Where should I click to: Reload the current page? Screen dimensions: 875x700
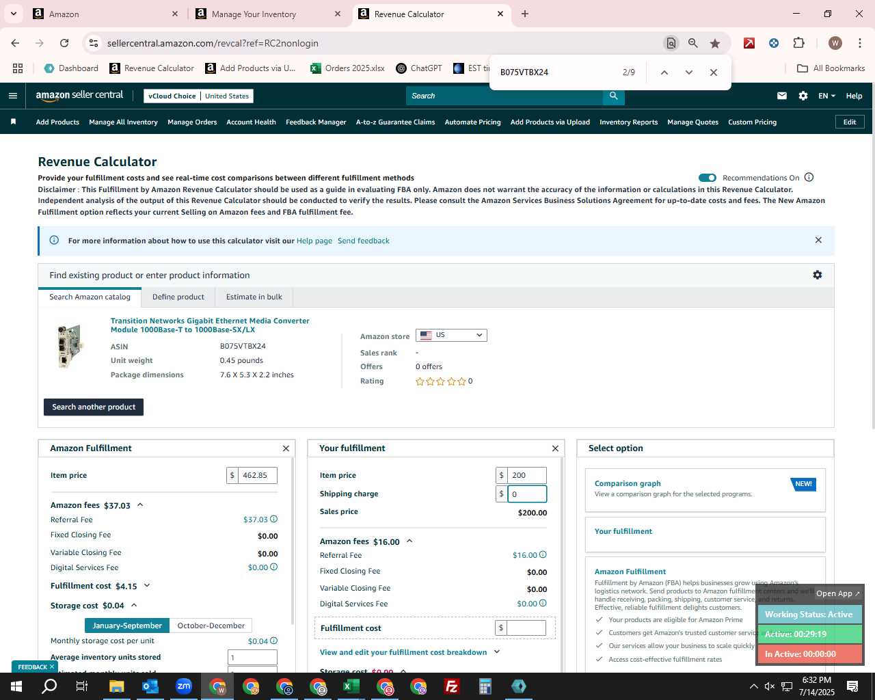[x=64, y=43]
